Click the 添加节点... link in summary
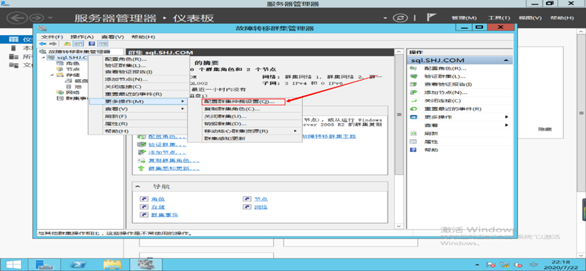Image resolution: width=586 pixels, height=271 pixels. (x=167, y=153)
